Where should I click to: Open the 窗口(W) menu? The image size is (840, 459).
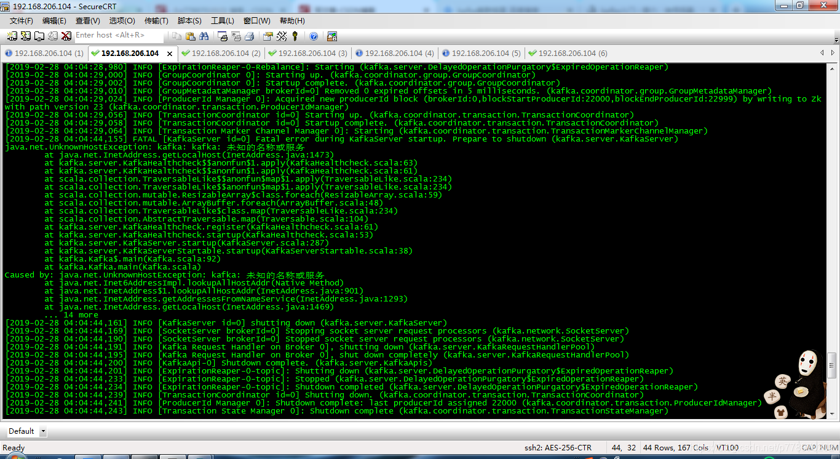pos(256,21)
